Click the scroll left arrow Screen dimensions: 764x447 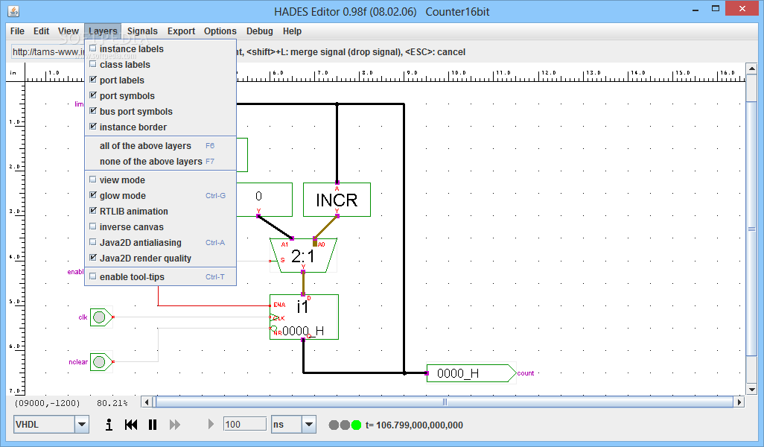pos(147,402)
